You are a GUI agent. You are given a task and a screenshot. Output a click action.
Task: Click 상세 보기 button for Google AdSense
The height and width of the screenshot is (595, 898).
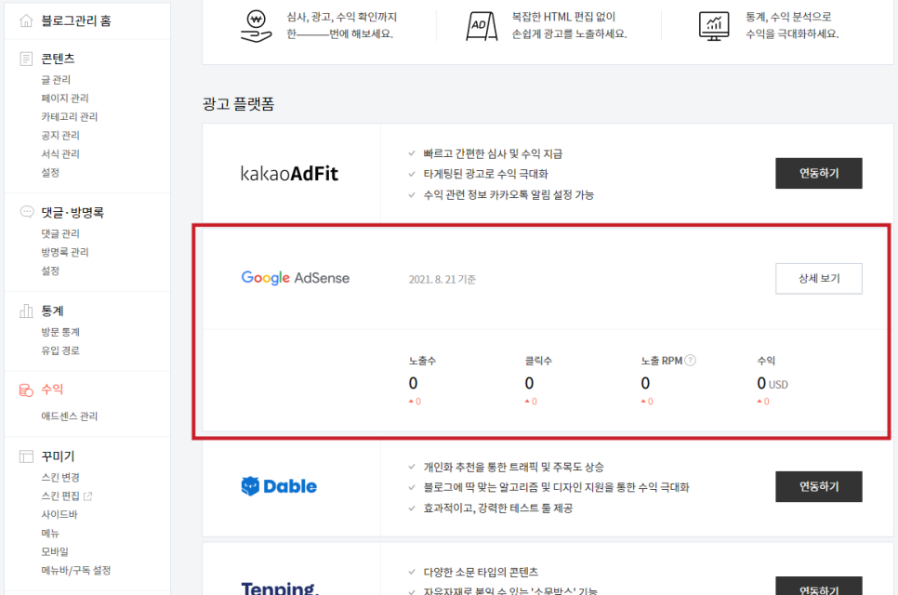(x=818, y=278)
